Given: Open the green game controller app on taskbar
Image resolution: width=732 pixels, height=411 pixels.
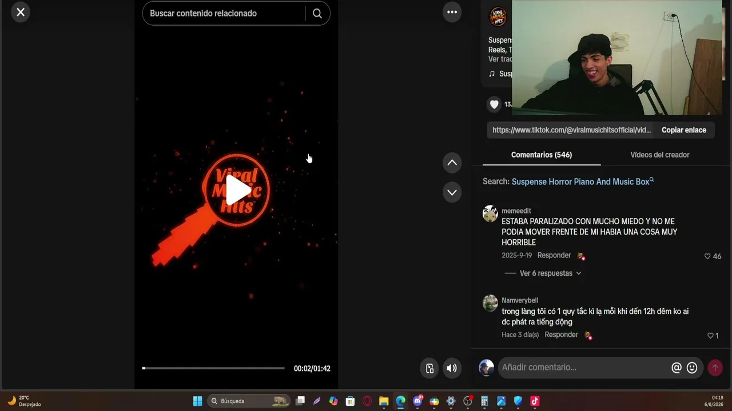Looking at the screenshot, I should pos(434,401).
